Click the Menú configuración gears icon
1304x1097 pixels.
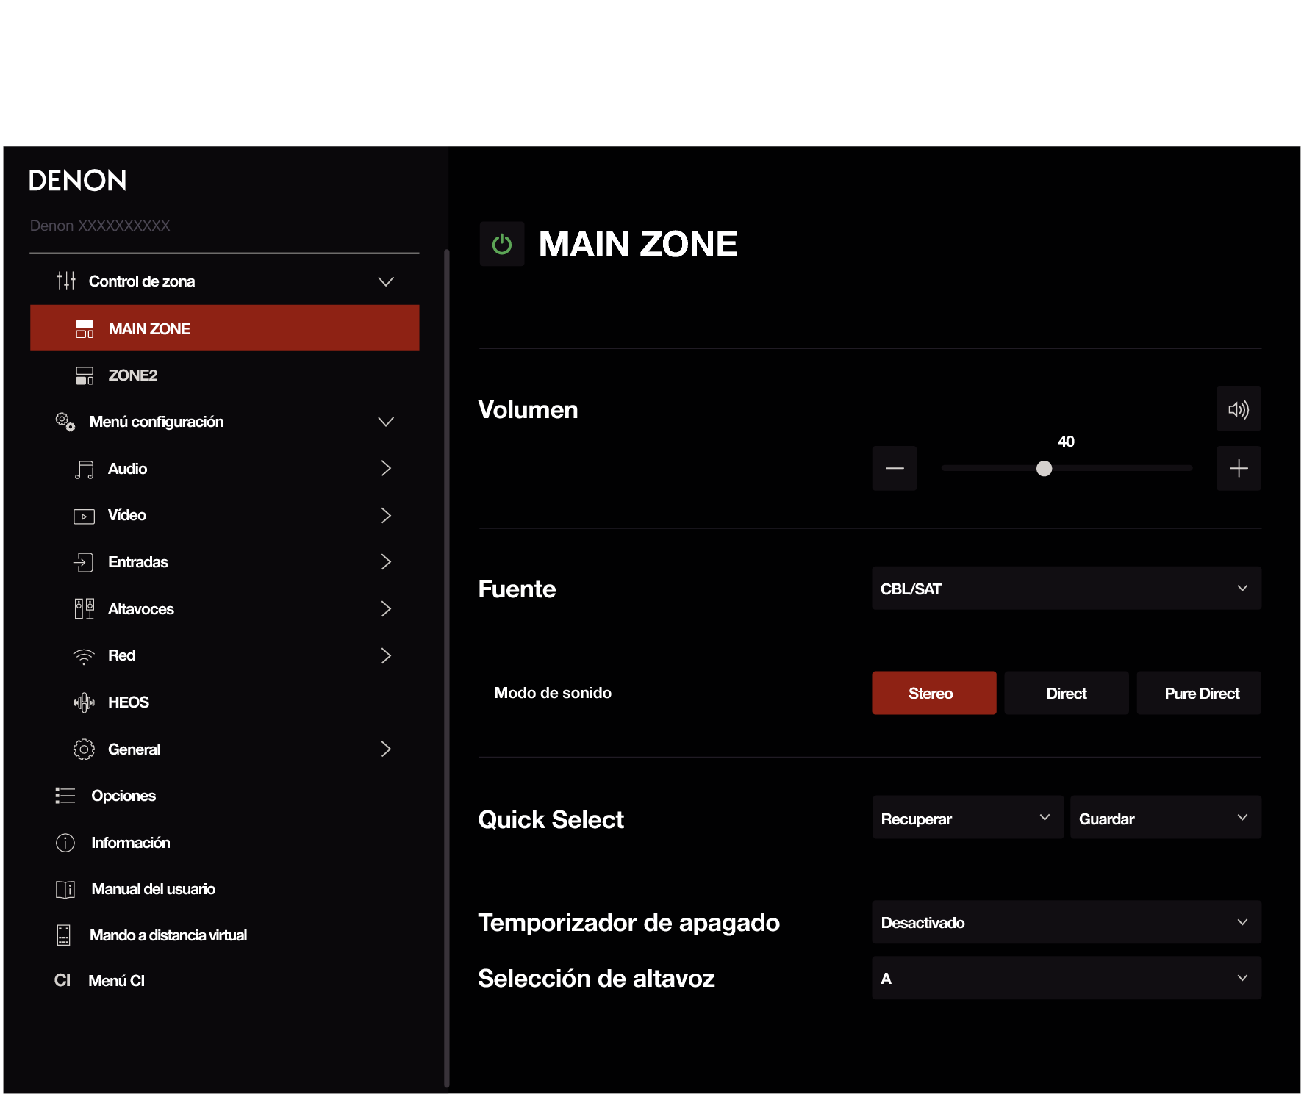(x=65, y=422)
